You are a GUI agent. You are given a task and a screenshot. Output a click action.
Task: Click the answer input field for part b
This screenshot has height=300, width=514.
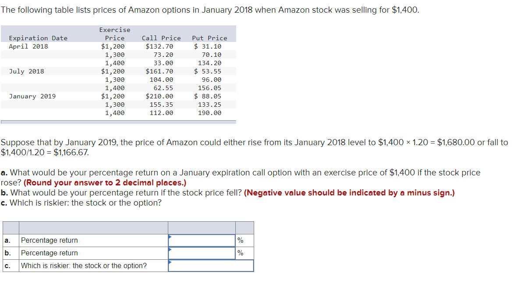pos(201,253)
